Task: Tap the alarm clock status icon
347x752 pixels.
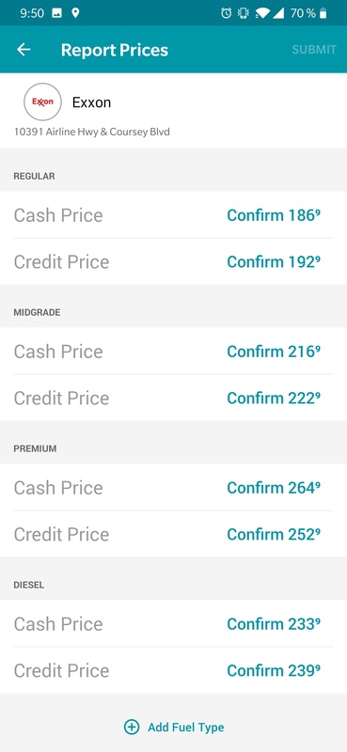Action: click(x=226, y=13)
